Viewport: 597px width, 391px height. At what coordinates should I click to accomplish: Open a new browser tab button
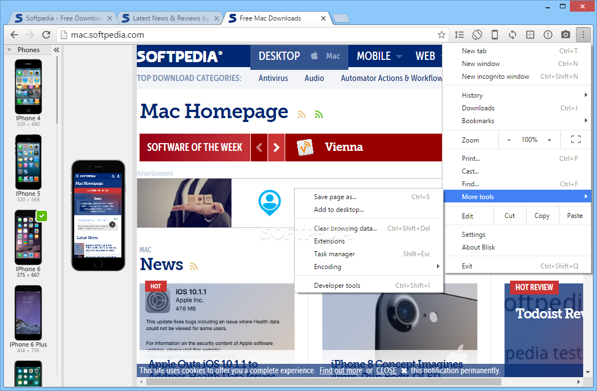[x=341, y=18]
